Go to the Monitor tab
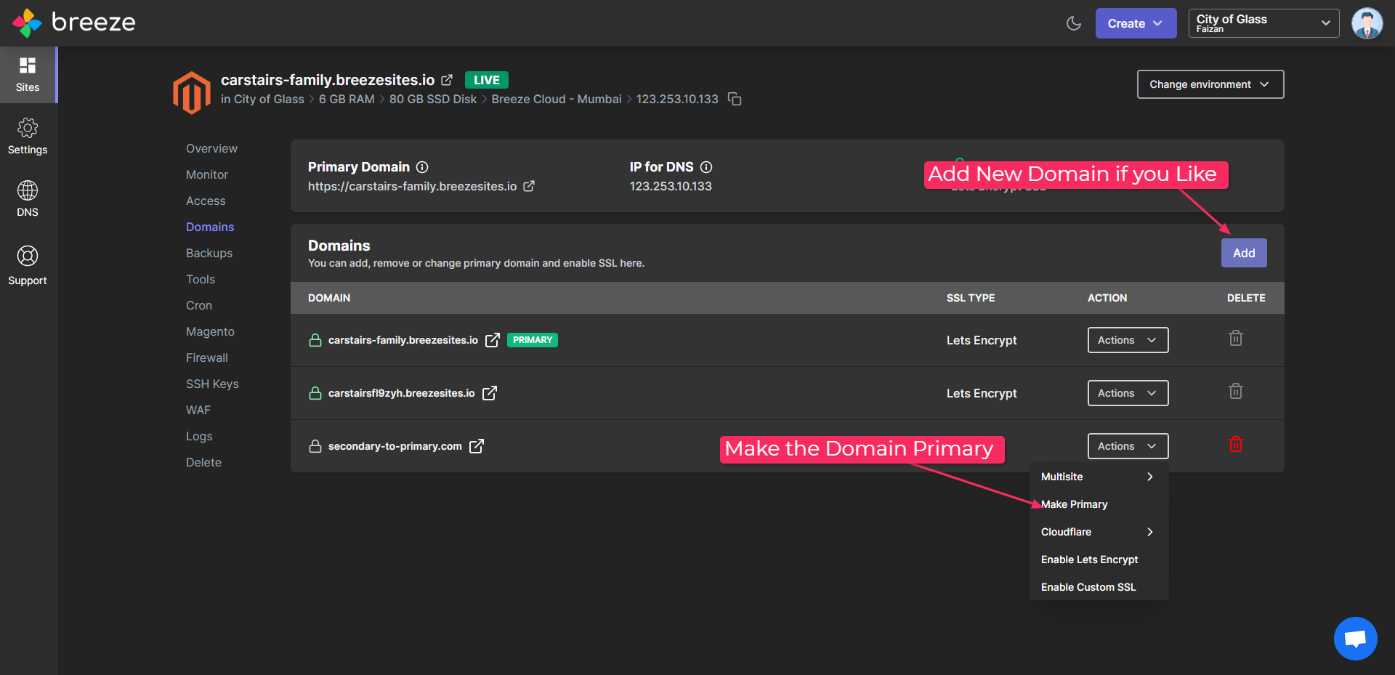 click(x=207, y=174)
